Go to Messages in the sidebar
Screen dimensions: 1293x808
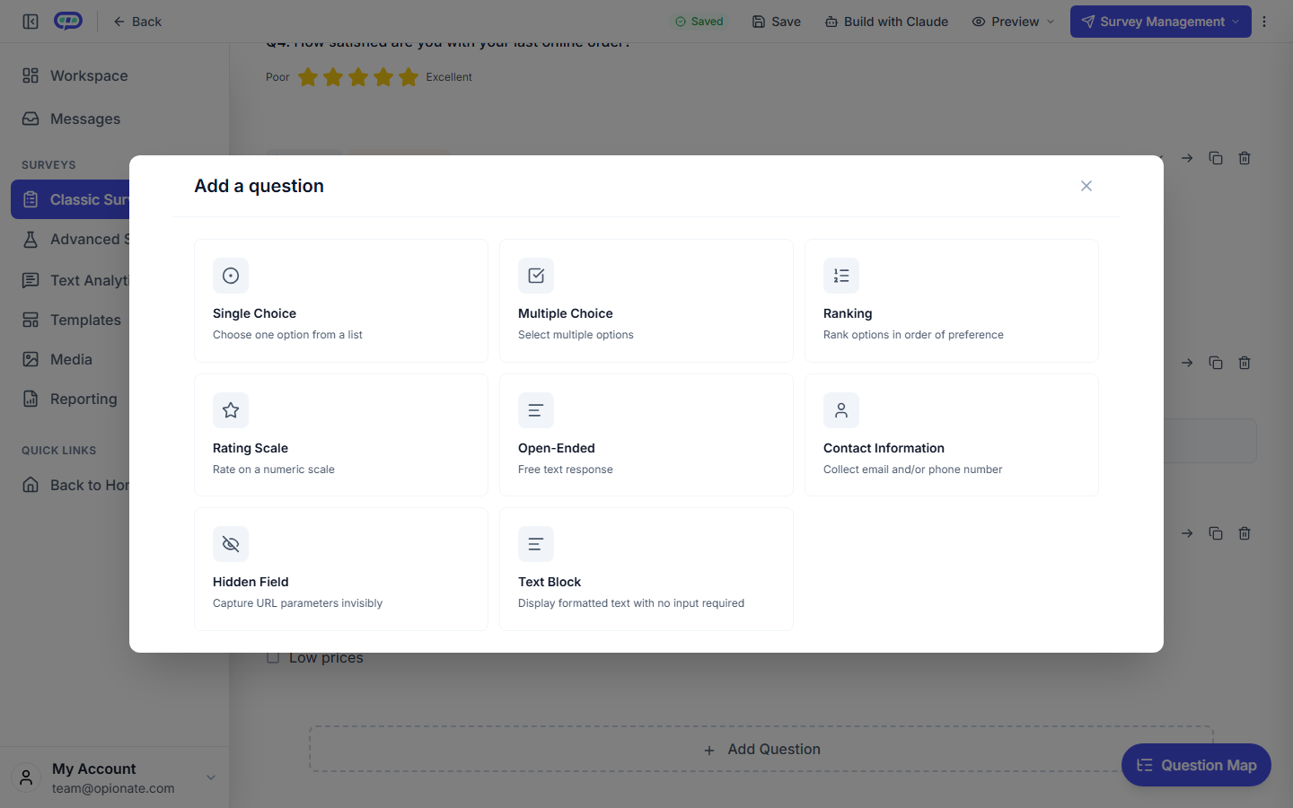(x=114, y=119)
